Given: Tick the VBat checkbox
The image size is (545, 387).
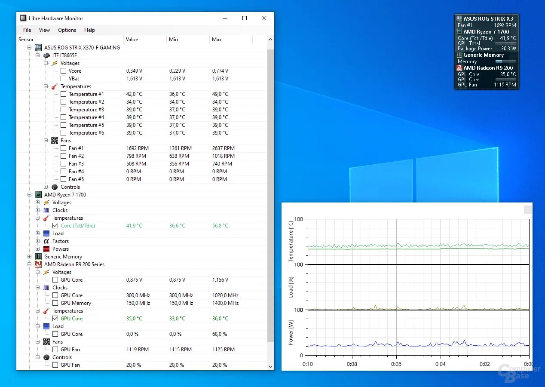Looking at the screenshot, I should [x=63, y=79].
